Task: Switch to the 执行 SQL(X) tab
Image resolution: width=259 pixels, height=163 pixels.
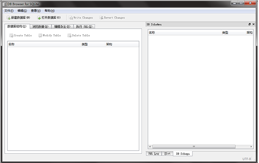Action: (x=84, y=27)
